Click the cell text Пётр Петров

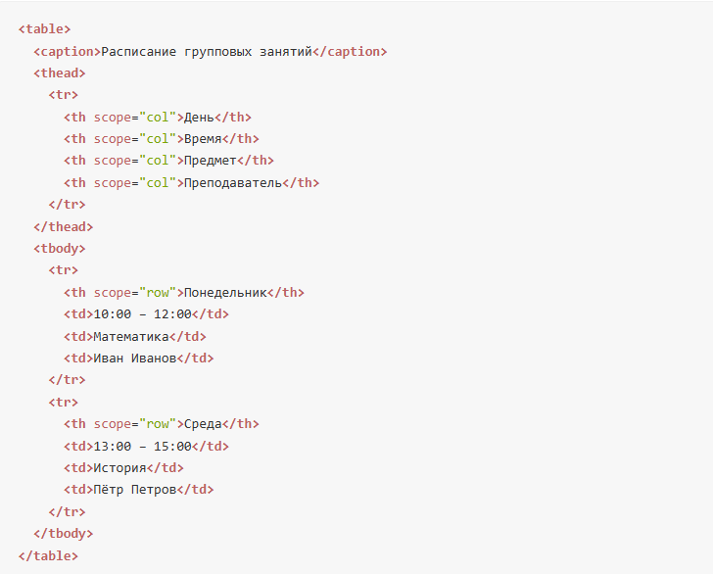point(134,490)
